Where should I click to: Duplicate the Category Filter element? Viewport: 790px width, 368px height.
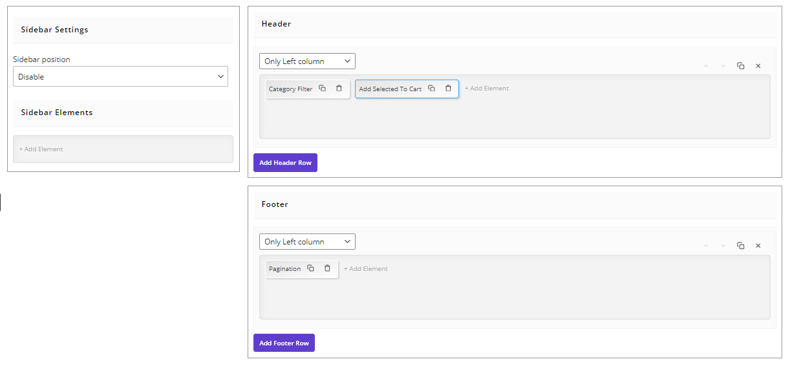click(322, 89)
